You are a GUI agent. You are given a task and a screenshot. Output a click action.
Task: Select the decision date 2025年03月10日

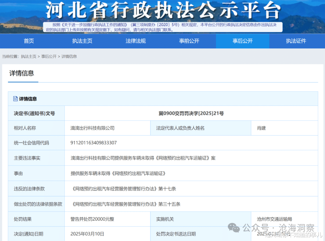point(87,234)
